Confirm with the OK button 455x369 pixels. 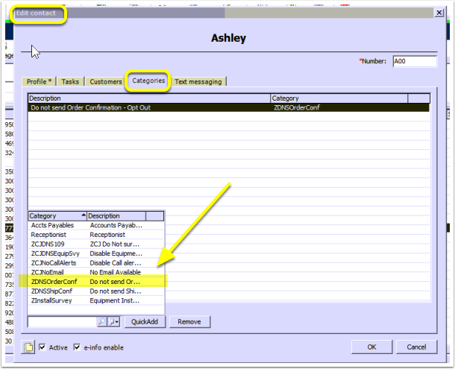pos(371,347)
